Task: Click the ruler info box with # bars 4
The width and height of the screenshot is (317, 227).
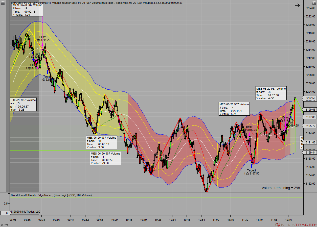Action: coord(106,158)
